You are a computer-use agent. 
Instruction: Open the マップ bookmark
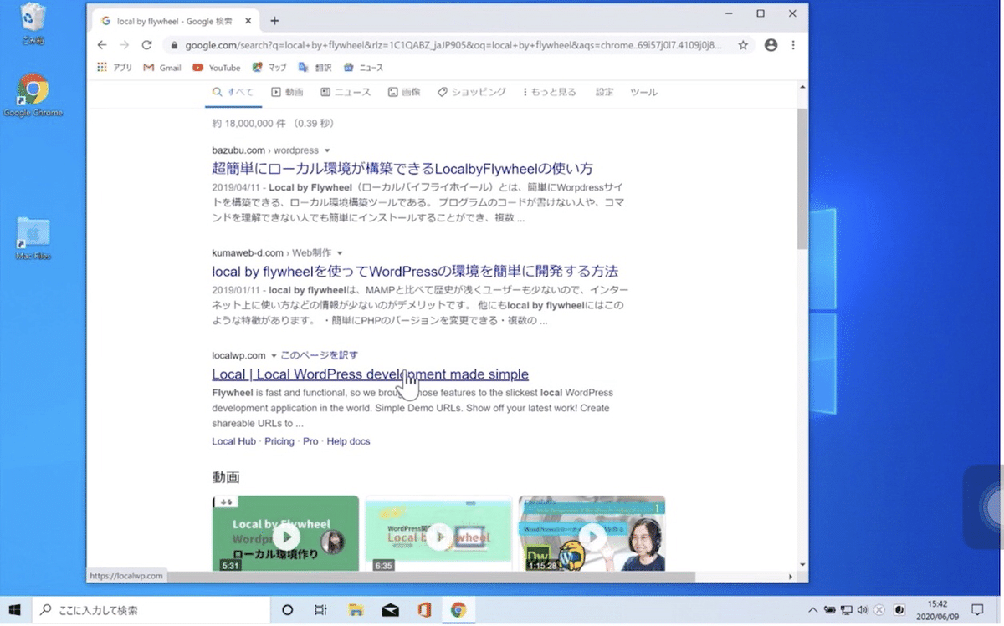269,68
